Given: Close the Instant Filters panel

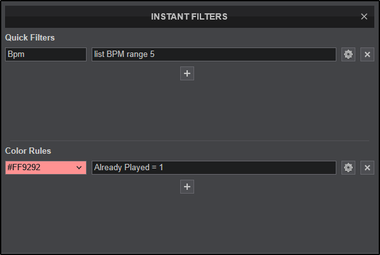Looking at the screenshot, I should pyautogui.click(x=364, y=16).
